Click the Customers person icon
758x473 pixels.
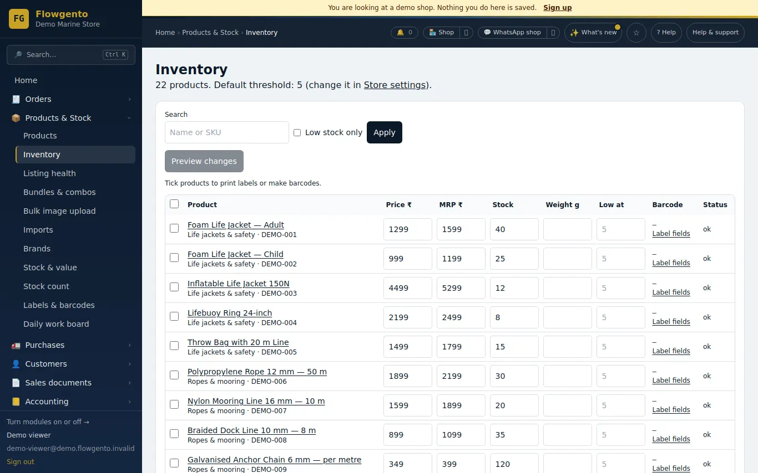click(16, 364)
